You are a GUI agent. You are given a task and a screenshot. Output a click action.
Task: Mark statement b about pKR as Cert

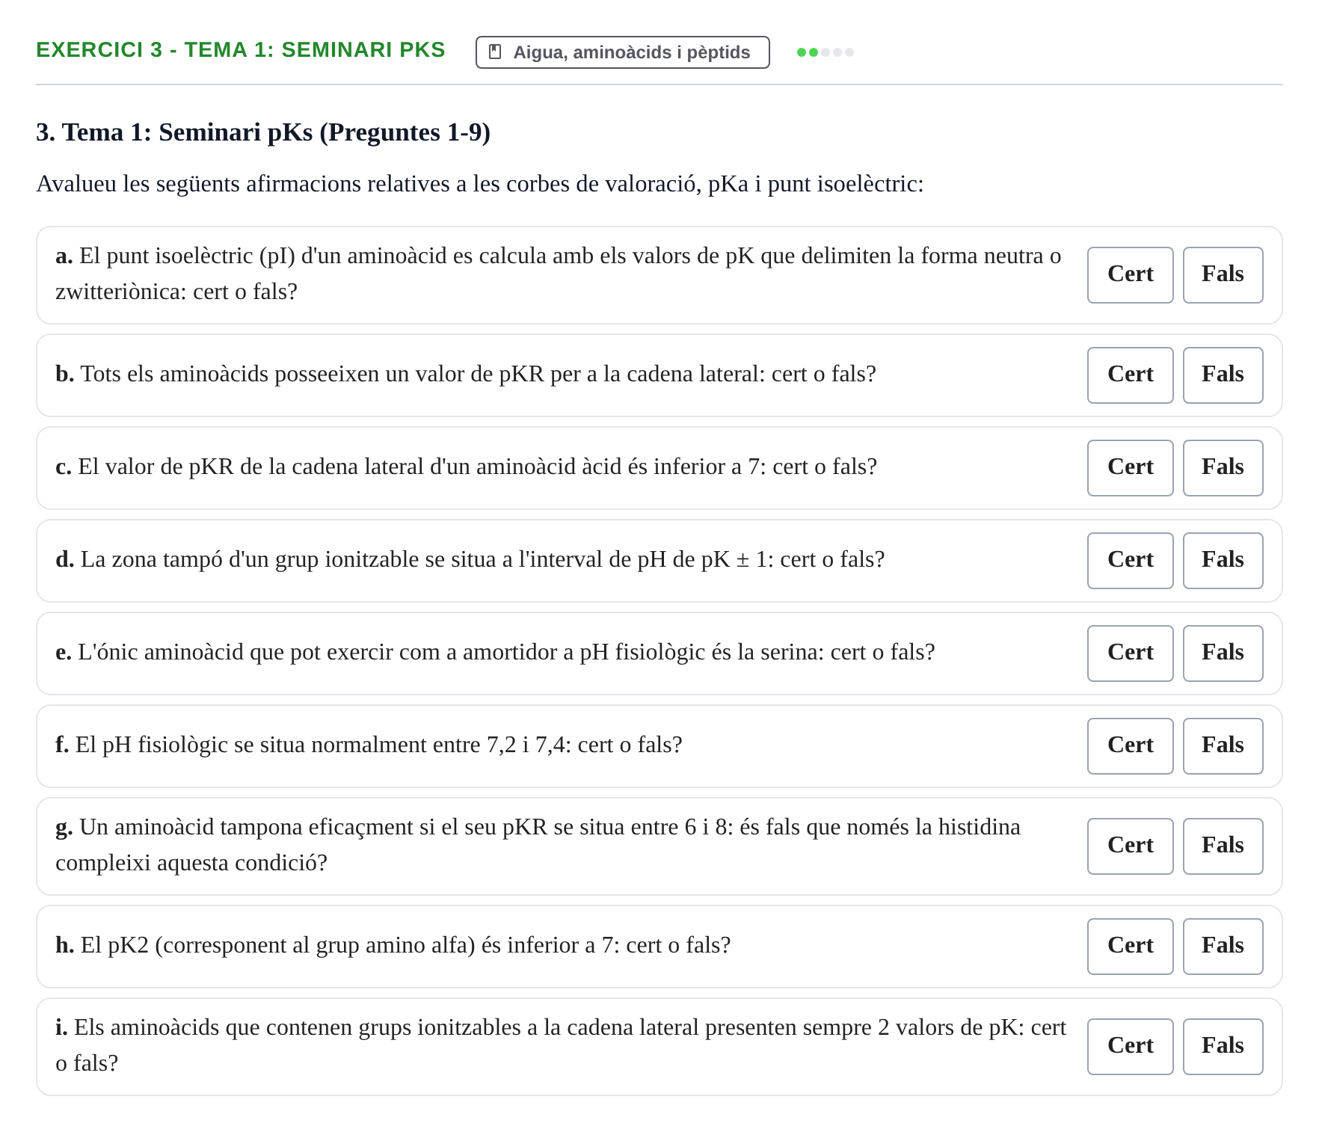point(1130,375)
